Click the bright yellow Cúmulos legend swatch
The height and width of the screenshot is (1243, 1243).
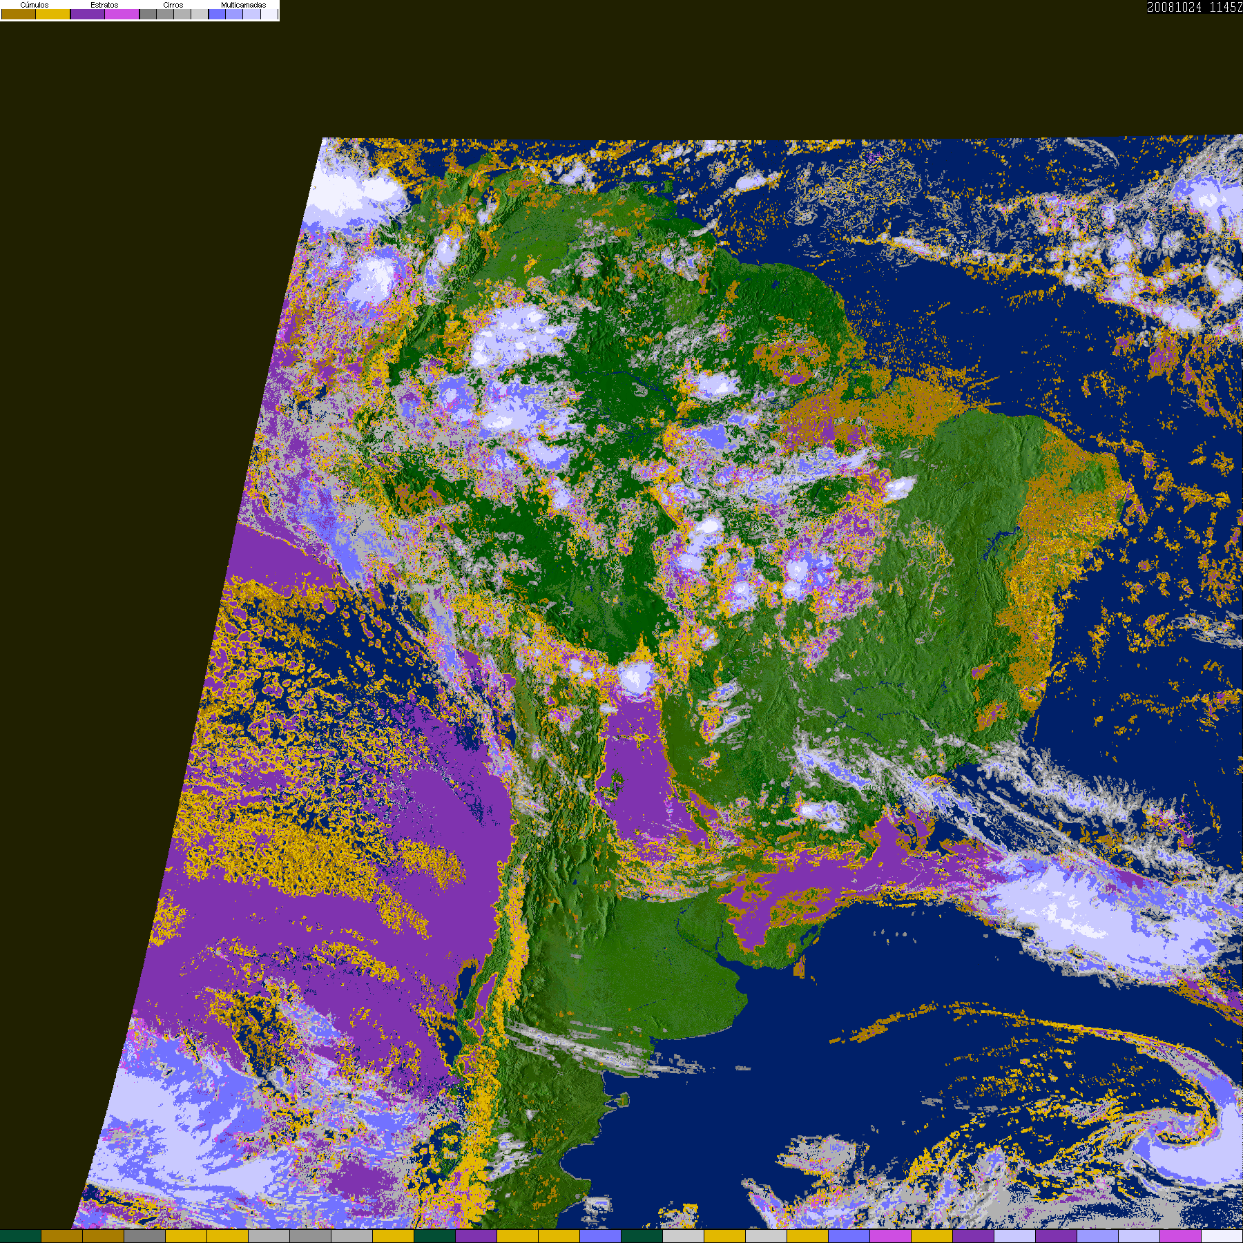[x=52, y=14]
